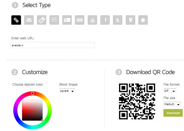The width and height of the screenshot is (184, 131).
Task: Click the Select Type heading text
Action: (x=36, y=5)
